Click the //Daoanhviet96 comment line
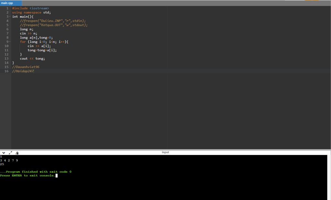Viewport: 331px width, 200px height. (26, 67)
